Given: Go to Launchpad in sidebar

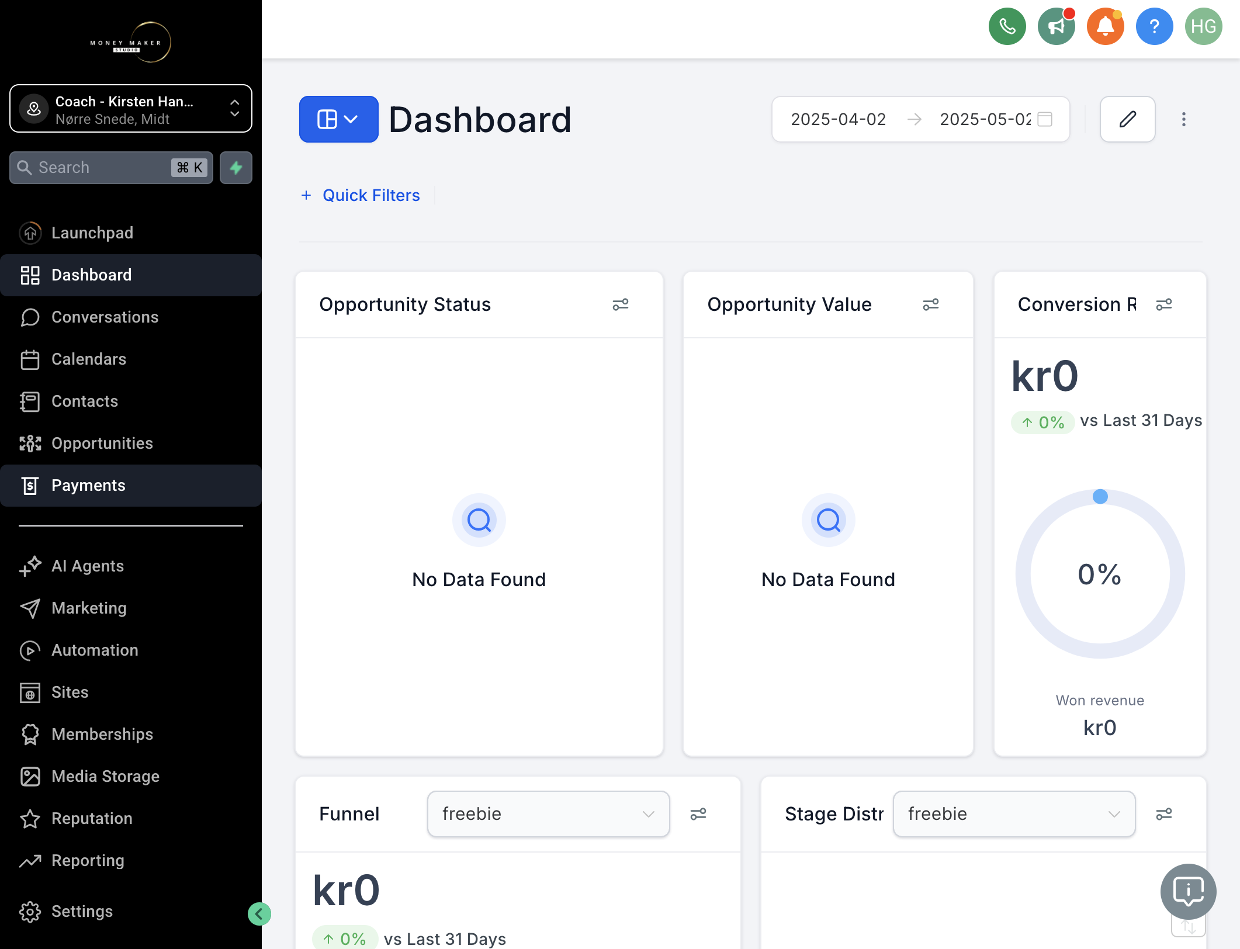Looking at the screenshot, I should 131,233.
